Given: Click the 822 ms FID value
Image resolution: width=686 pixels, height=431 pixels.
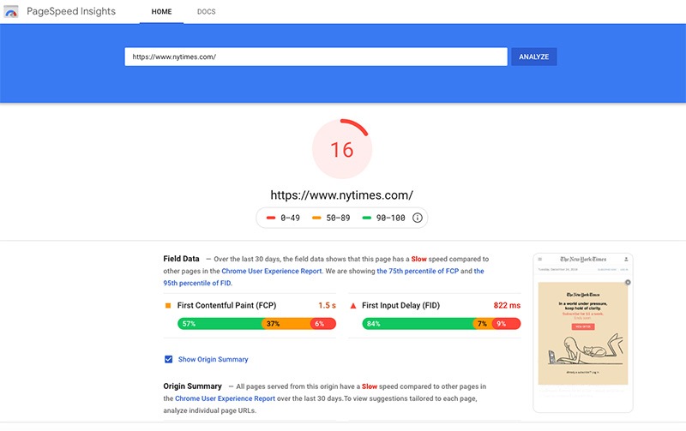Looking at the screenshot, I should pyautogui.click(x=507, y=306).
